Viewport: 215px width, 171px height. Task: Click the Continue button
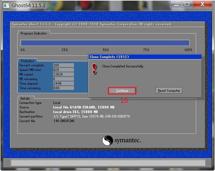122,91
